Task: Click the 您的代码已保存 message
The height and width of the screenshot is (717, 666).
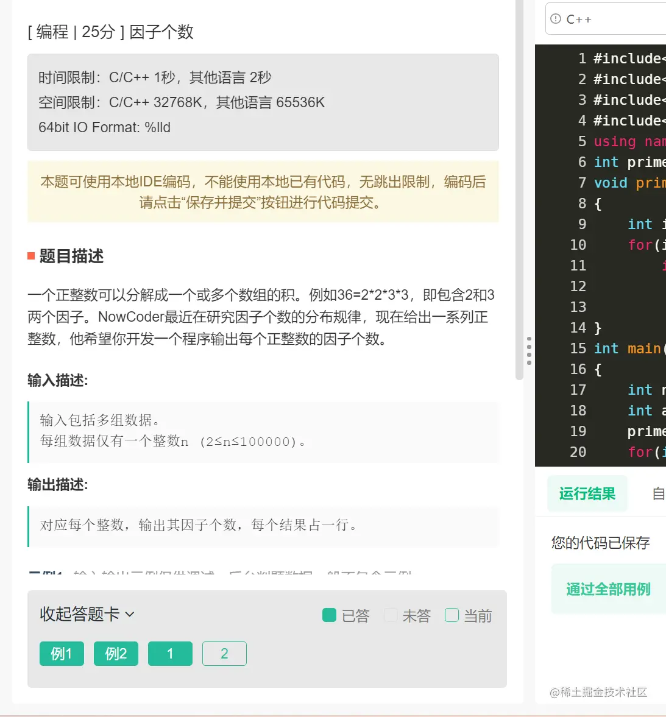Action: [x=601, y=543]
